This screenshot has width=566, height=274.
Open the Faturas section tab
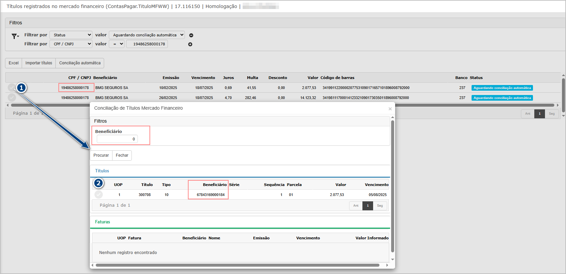pyautogui.click(x=102, y=222)
